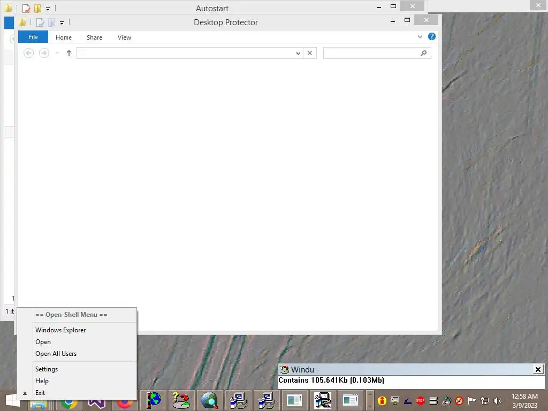
Task: Click the stop loading X beside address bar
Action: coord(310,53)
